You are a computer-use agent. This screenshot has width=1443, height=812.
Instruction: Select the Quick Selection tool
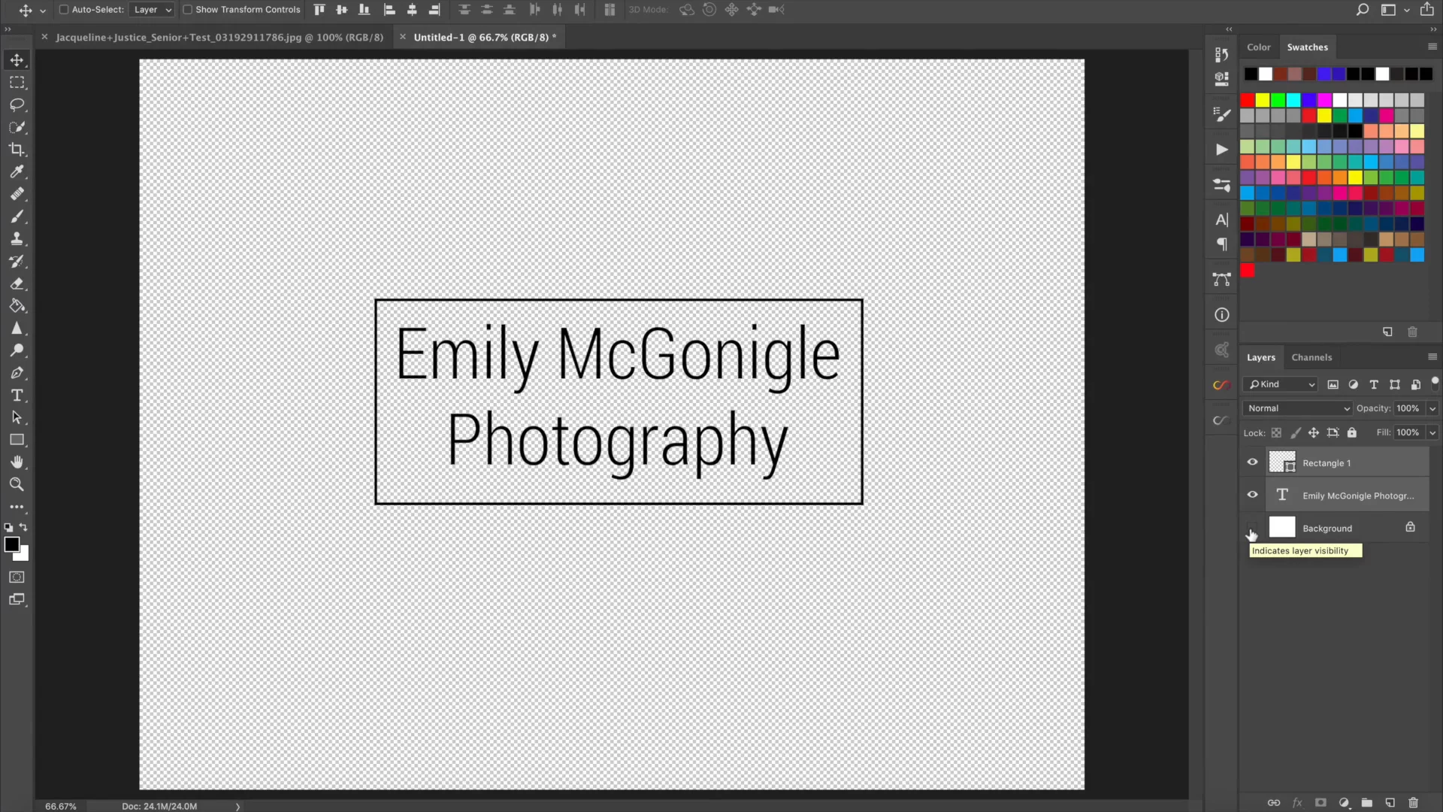click(x=17, y=127)
